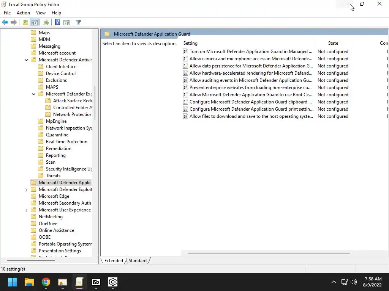Open File Explorer from taskbar
This screenshot has width=389, height=291.
point(29,282)
